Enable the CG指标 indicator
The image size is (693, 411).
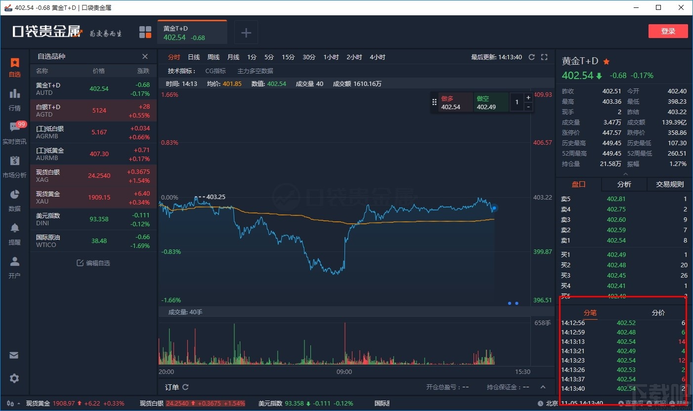[x=216, y=71]
